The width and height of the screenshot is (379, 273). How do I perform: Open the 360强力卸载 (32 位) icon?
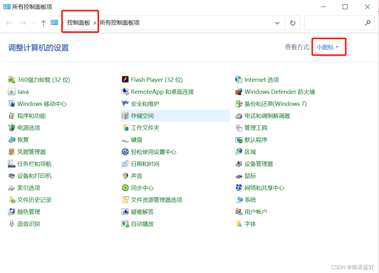12,80
